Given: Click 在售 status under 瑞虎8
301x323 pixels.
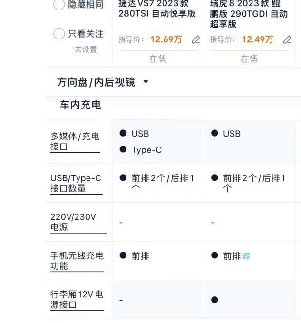Looking at the screenshot, I should click(x=250, y=59).
